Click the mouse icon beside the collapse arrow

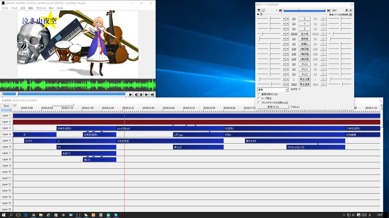coord(261,14)
